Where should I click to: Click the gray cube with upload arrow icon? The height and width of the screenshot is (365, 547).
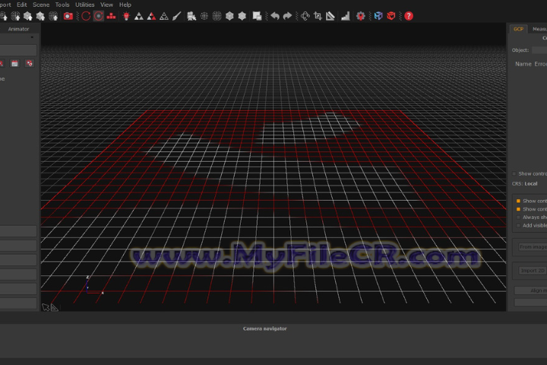pos(28,16)
